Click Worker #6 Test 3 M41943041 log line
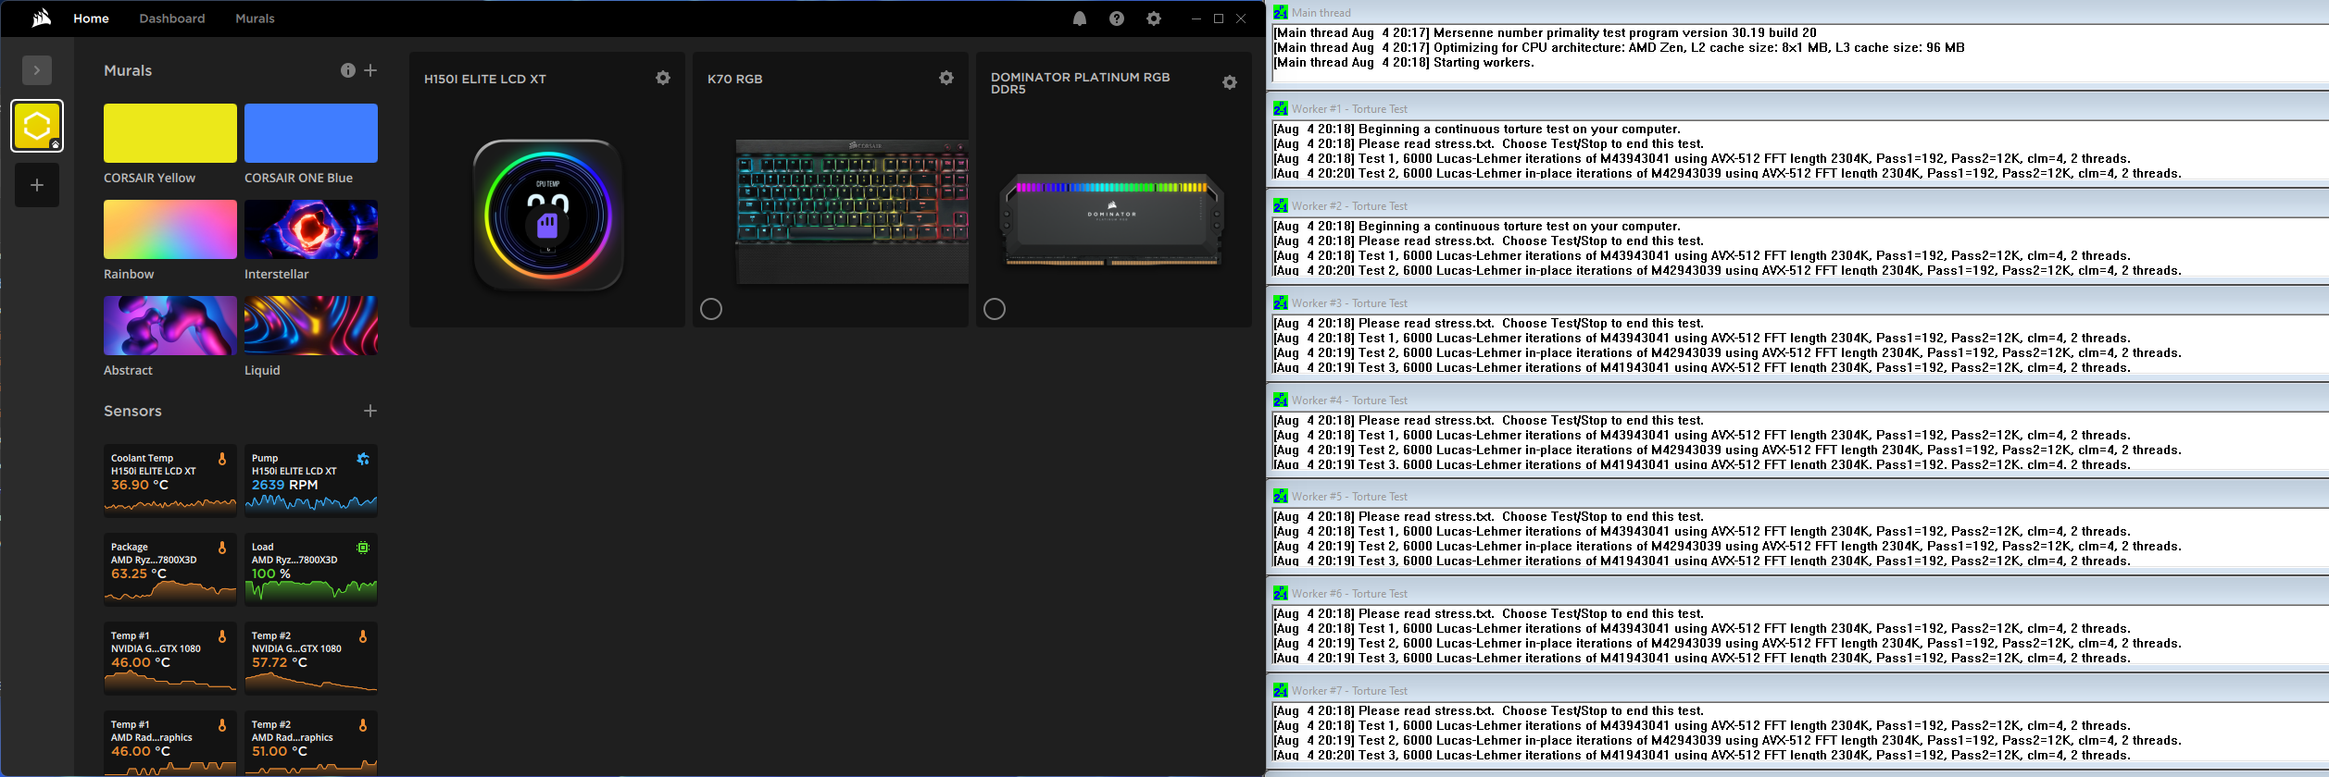This screenshot has height=777, width=2329. pos(1702,659)
